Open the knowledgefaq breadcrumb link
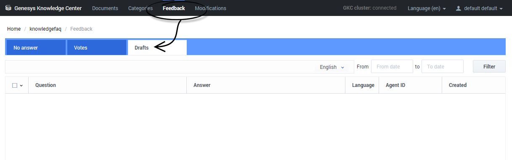The height and width of the screenshot is (160, 512). pos(45,29)
